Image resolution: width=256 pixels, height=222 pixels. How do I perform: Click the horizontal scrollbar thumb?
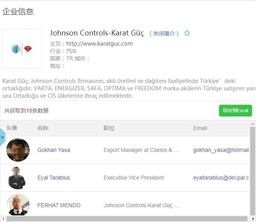tap(127, 219)
